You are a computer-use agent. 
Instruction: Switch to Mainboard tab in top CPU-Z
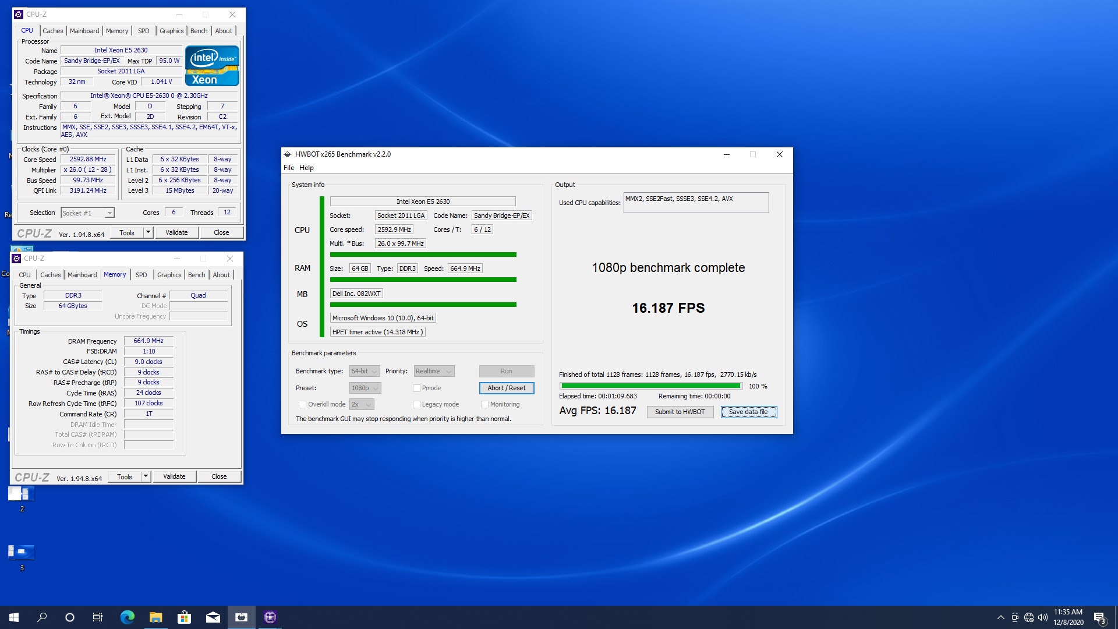tap(84, 31)
